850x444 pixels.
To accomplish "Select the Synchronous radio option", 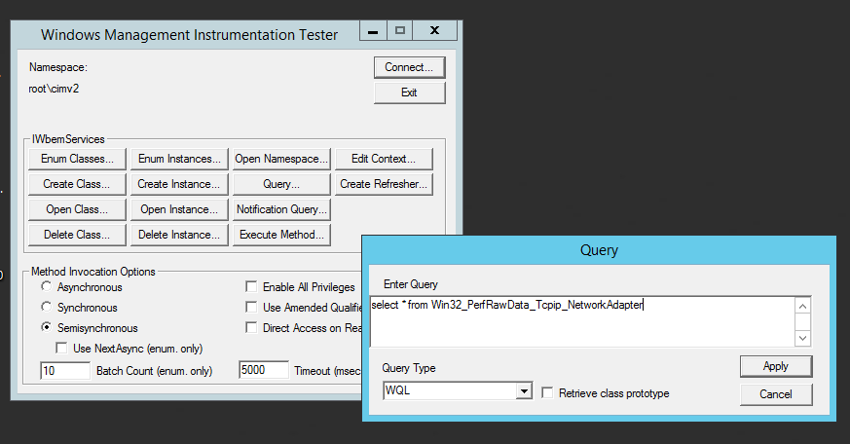I will (47, 308).
